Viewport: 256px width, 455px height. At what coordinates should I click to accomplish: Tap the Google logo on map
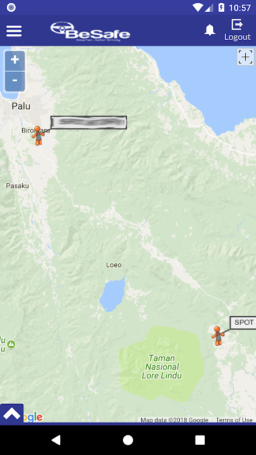point(33,417)
